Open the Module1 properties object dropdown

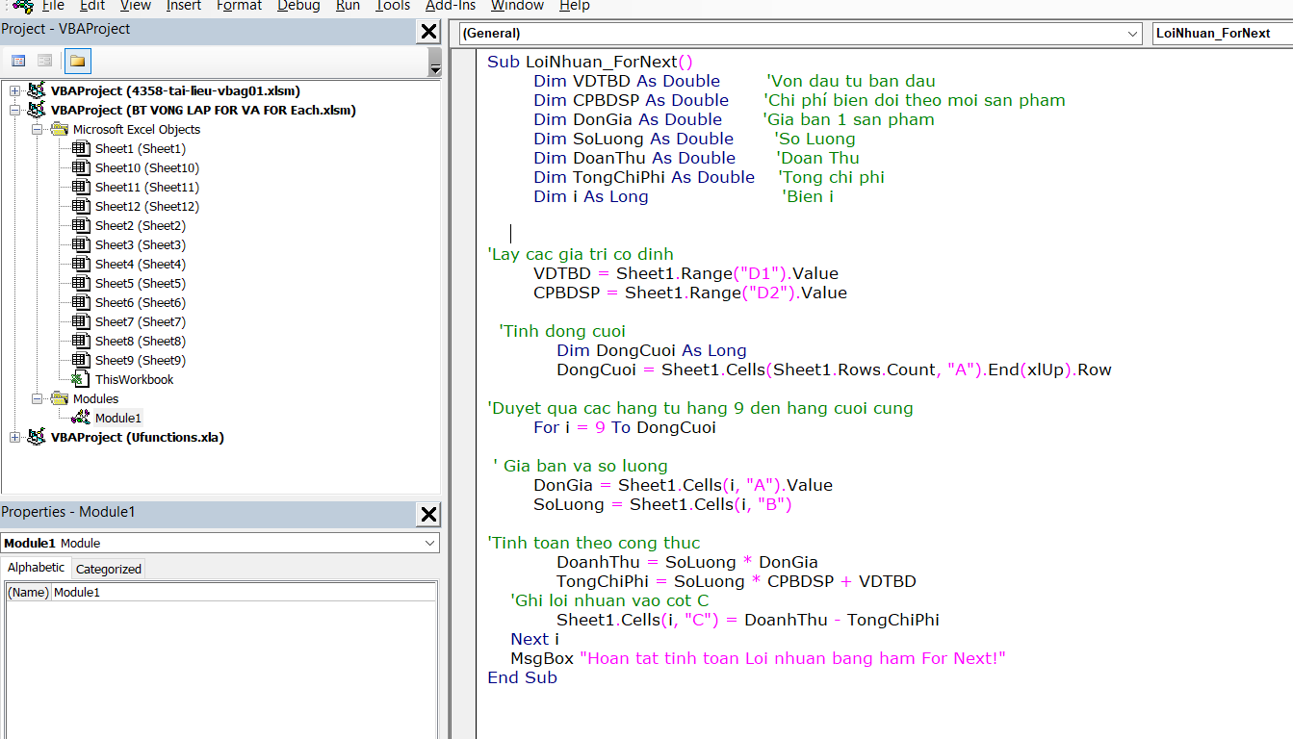click(429, 544)
